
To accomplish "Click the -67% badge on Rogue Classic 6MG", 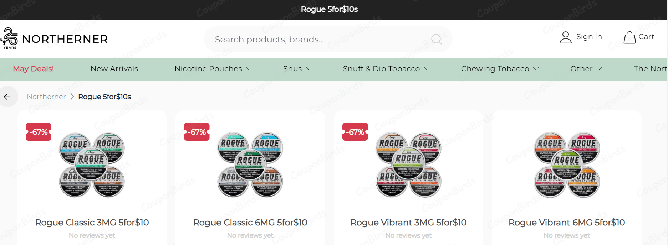I will (x=197, y=132).
